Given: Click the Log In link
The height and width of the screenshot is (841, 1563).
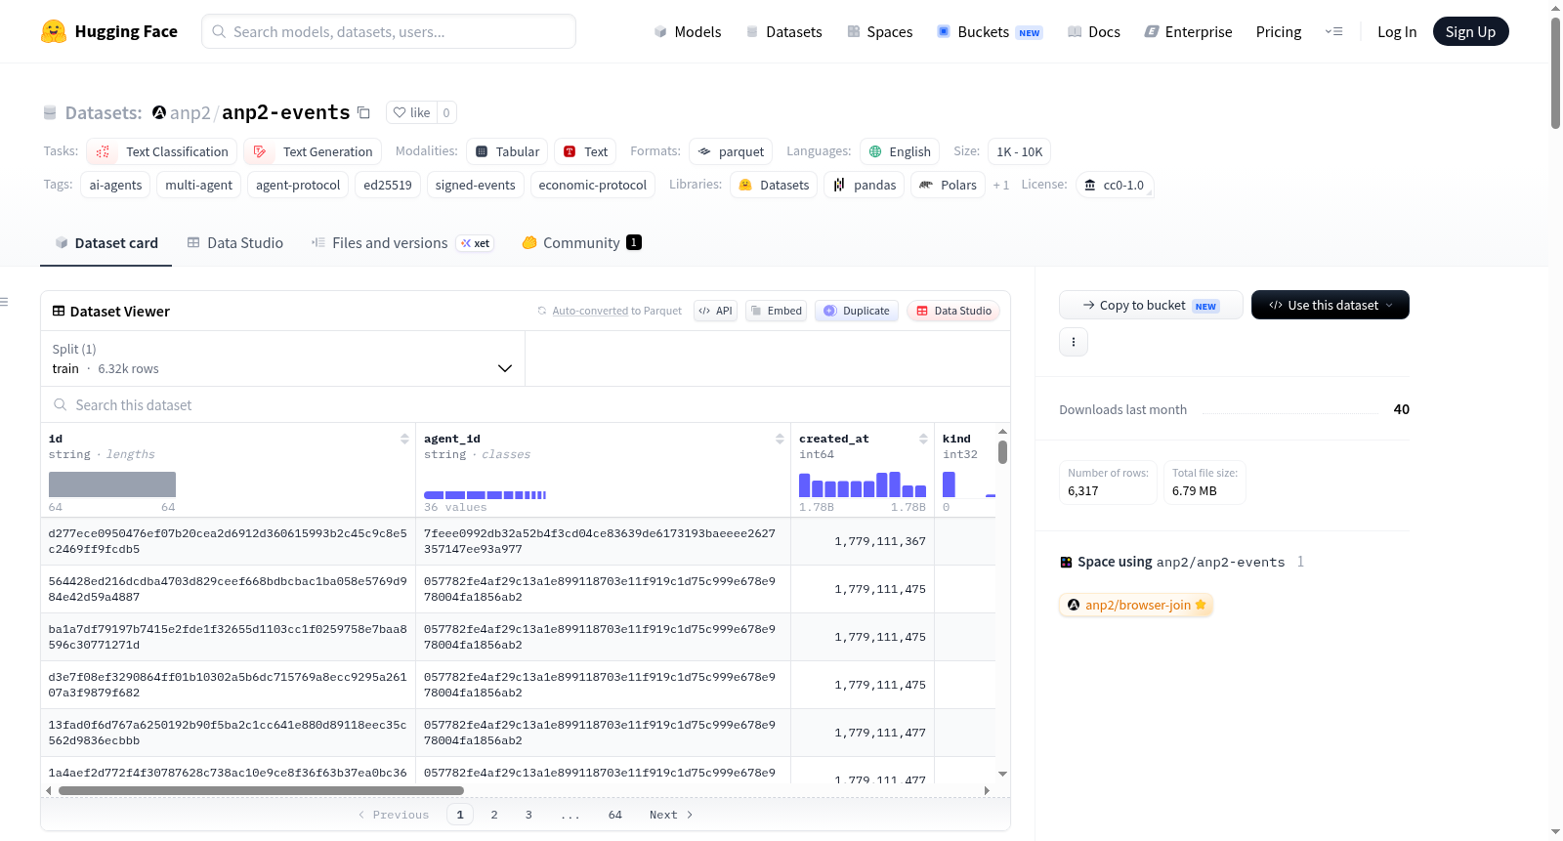Looking at the screenshot, I should [1397, 32].
